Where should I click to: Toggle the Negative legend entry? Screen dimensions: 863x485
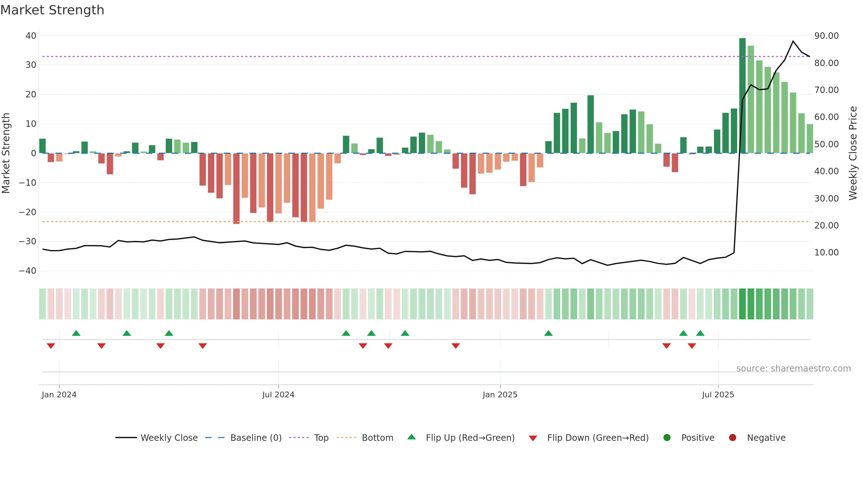[757, 438]
